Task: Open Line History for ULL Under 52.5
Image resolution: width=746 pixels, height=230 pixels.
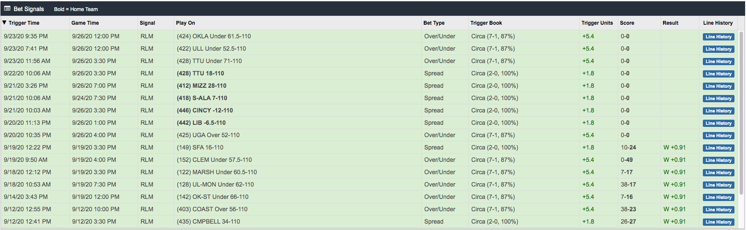Action: coord(718,49)
